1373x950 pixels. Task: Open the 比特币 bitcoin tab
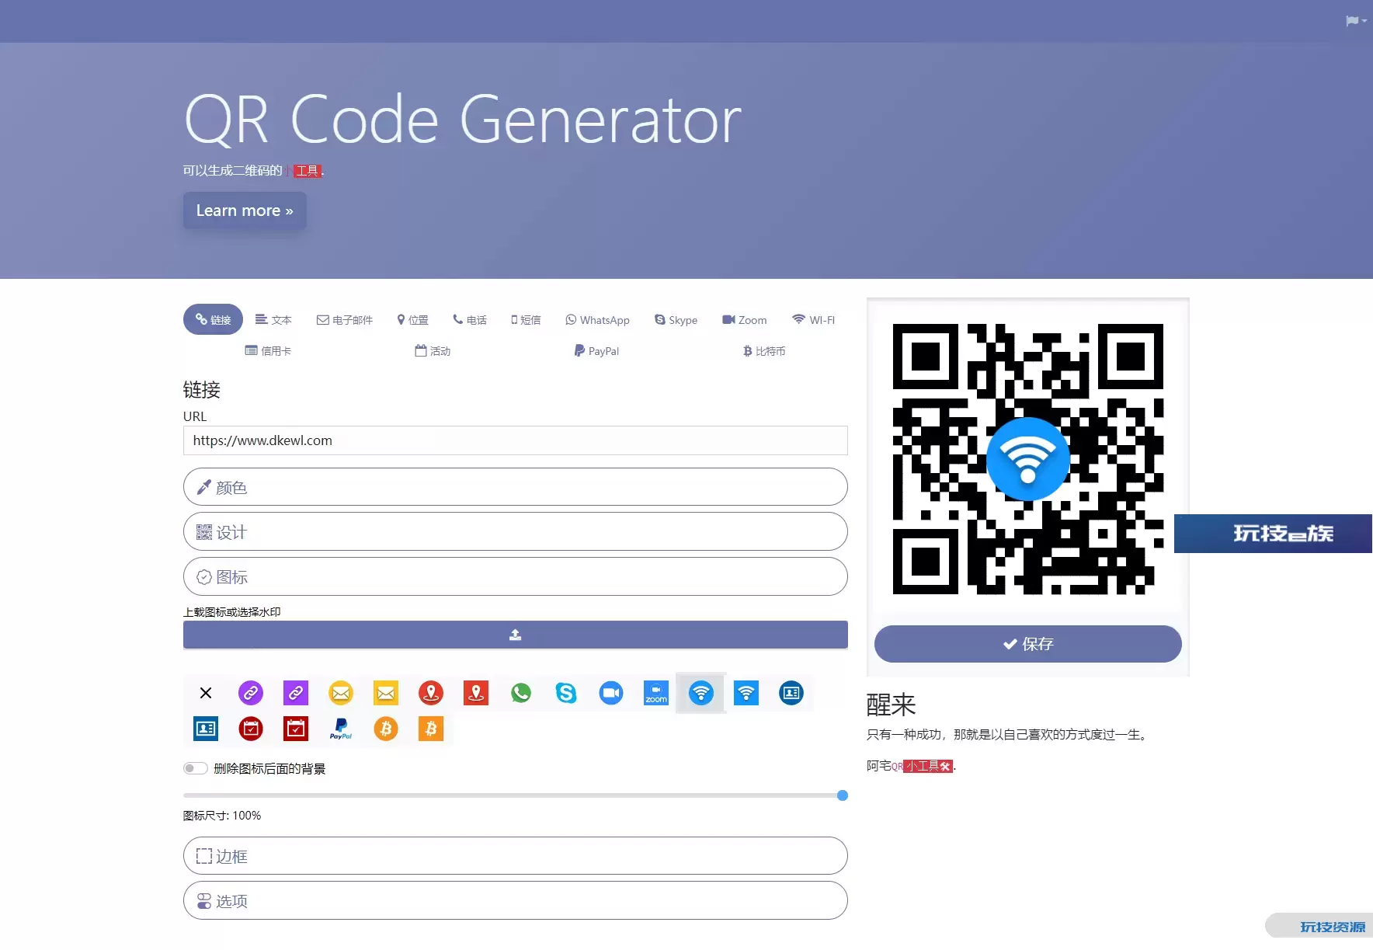[x=764, y=350]
